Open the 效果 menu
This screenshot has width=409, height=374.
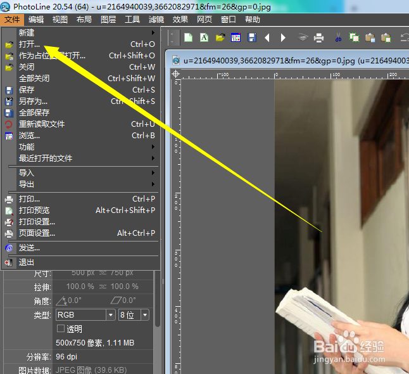[180, 20]
